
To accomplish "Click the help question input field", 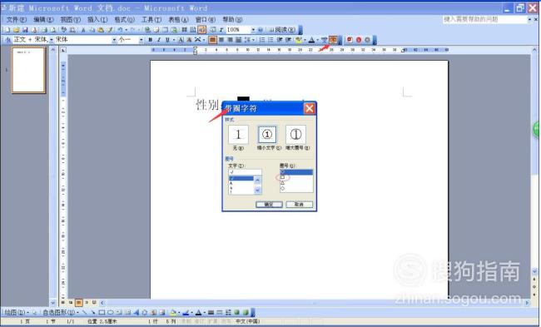I will tap(484, 20).
